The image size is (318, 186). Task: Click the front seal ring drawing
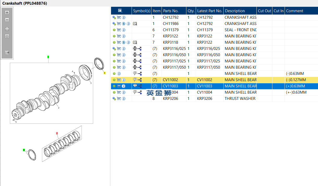(x=99, y=63)
